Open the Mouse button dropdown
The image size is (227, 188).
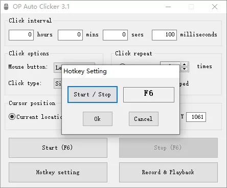click(x=58, y=68)
